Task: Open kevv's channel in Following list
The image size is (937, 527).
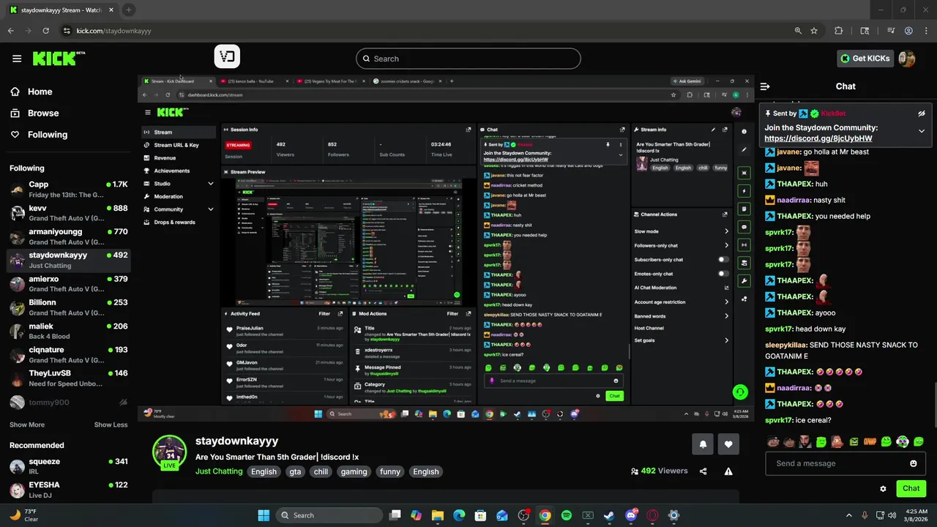Action: pyautogui.click(x=68, y=213)
